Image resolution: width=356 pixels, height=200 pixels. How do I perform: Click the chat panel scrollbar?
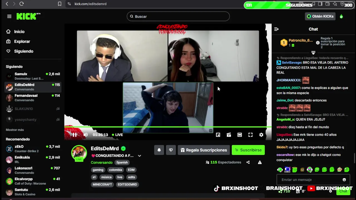(354, 158)
